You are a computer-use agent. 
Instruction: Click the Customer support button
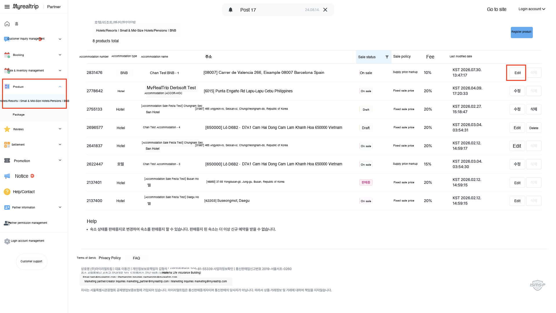click(32, 261)
